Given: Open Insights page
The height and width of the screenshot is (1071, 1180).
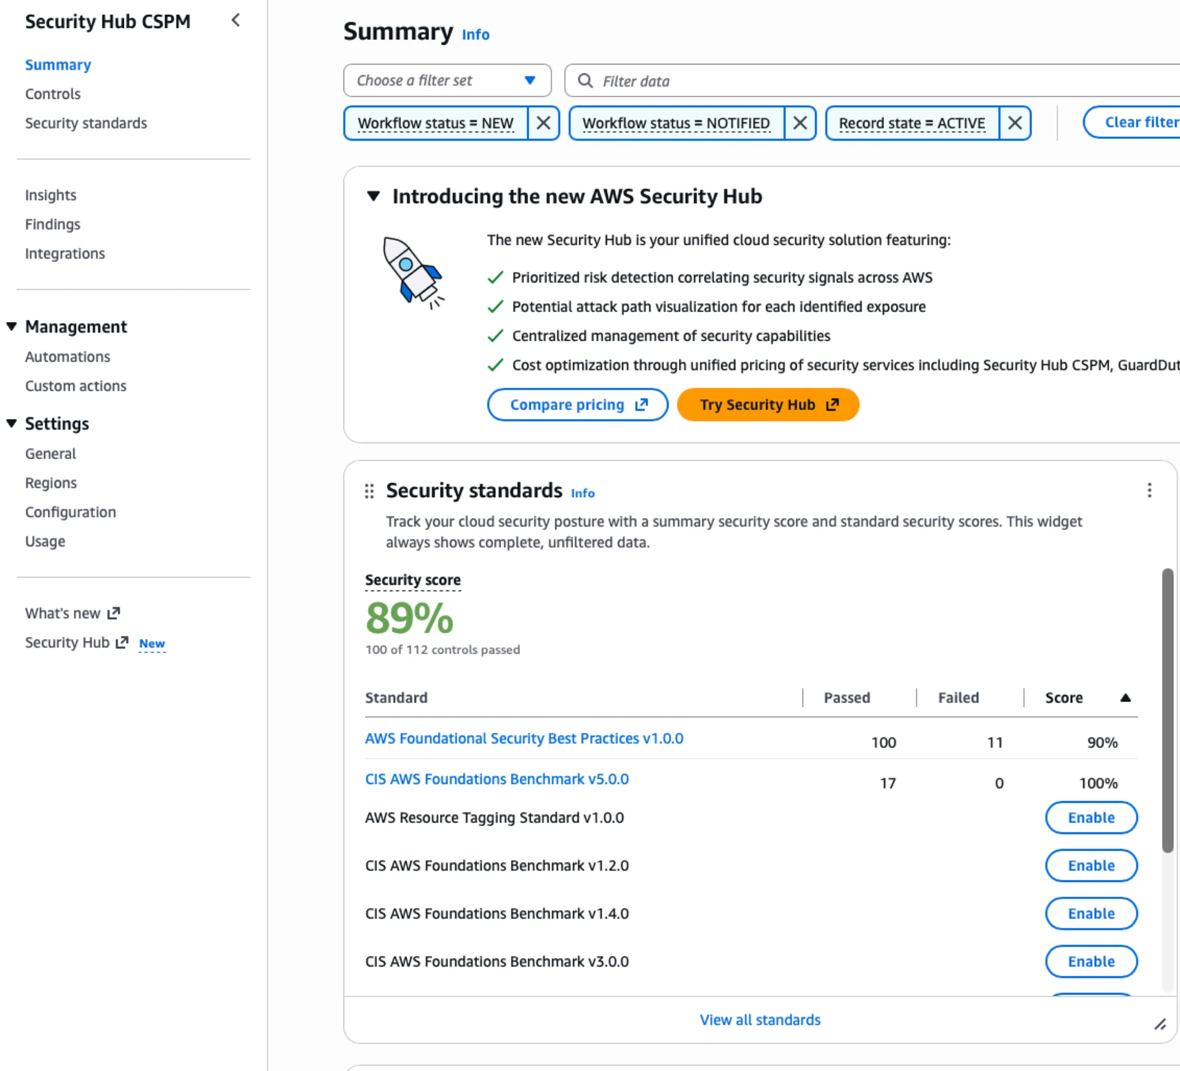Looking at the screenshot, I should coord(50,195).
